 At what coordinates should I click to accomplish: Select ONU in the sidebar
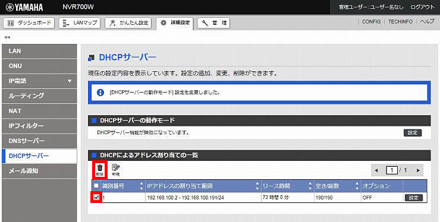click(39, 66)
